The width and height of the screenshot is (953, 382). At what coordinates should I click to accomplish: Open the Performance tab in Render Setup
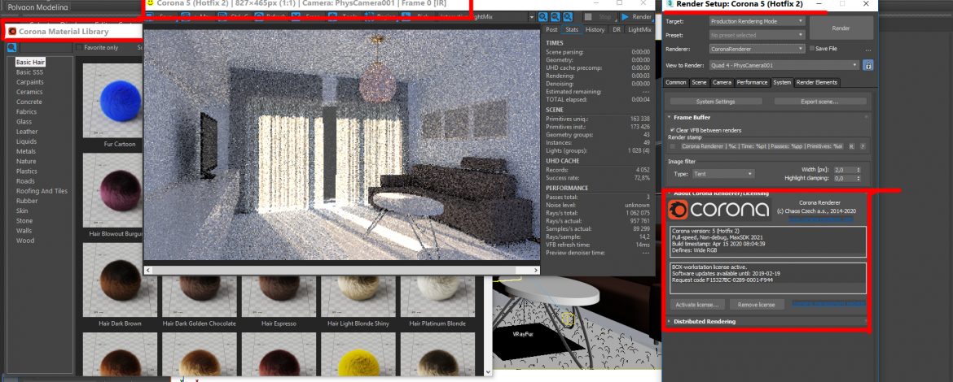(753, 82)
